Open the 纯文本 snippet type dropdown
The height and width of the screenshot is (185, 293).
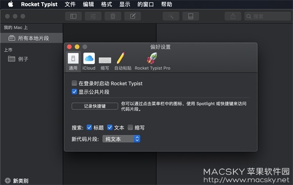click(121, 139)
